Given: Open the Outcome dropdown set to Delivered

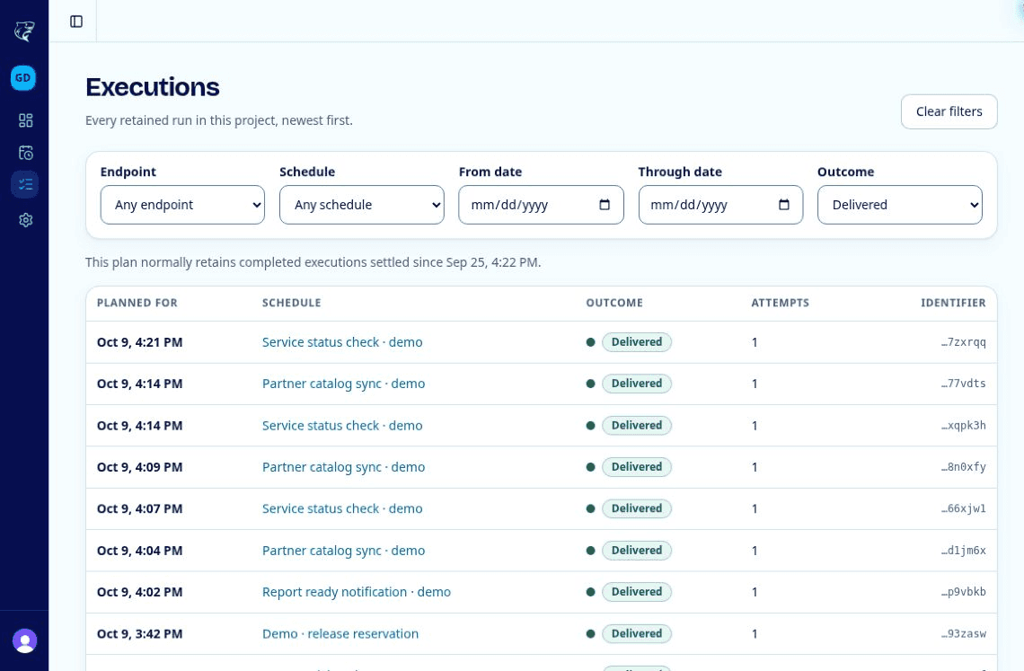Looking at the screenshot, I should tap(900, 205).
